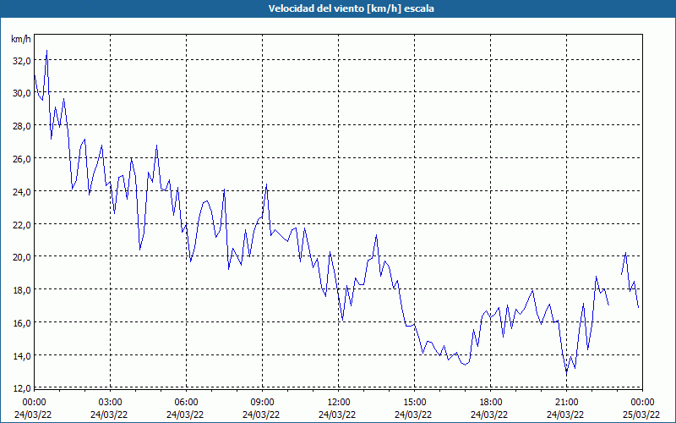Pick the "16,0" y-axis value
This screenshot has height=423, width=676.
tap(22, 323)
